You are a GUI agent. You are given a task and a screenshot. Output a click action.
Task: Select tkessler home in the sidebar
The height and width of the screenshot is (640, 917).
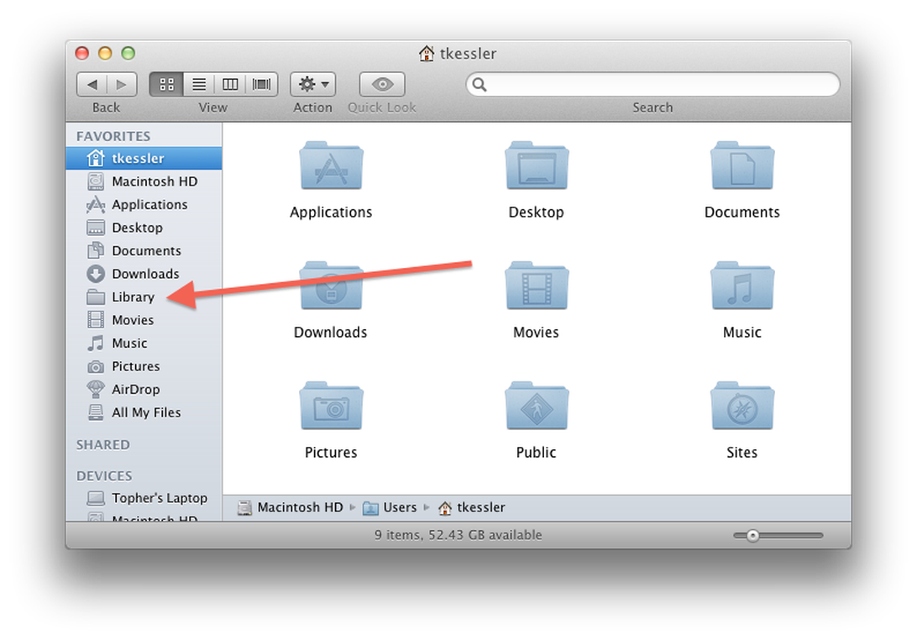(x=144, y=158)
